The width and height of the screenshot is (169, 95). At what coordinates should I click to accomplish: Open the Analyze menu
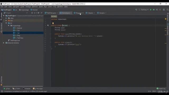(x=28, y=7)
